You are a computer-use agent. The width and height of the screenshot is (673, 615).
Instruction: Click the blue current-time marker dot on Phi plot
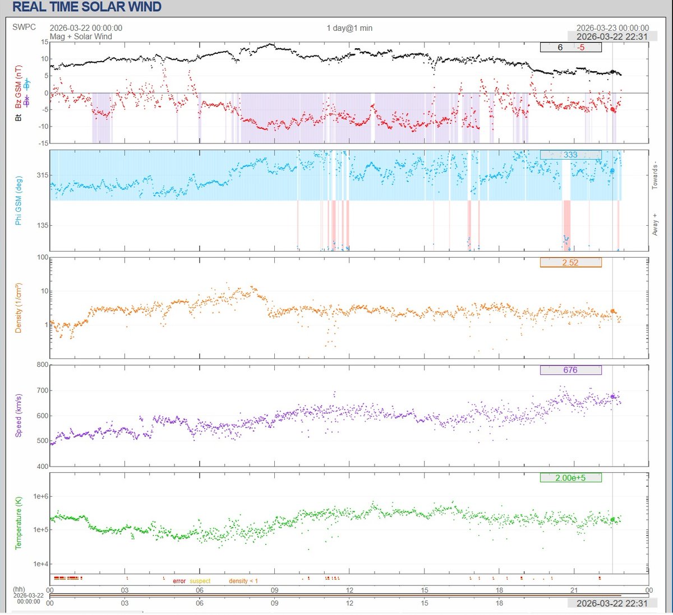coord(612,170)
